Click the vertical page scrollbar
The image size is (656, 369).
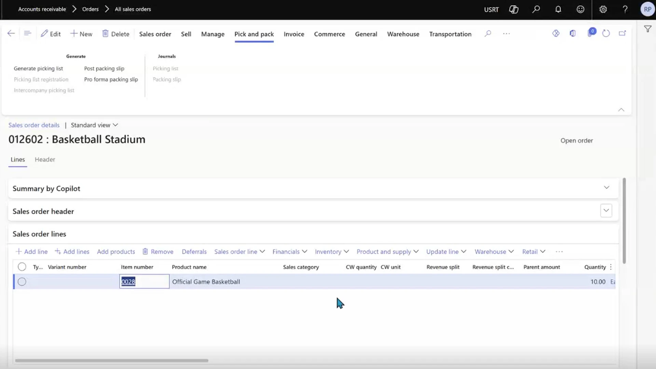[x=624, y=220]
